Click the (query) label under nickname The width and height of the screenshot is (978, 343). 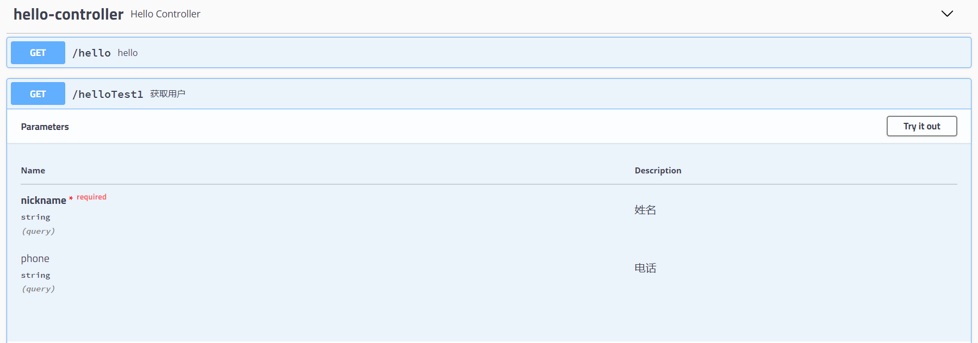(x=38, y=231)
